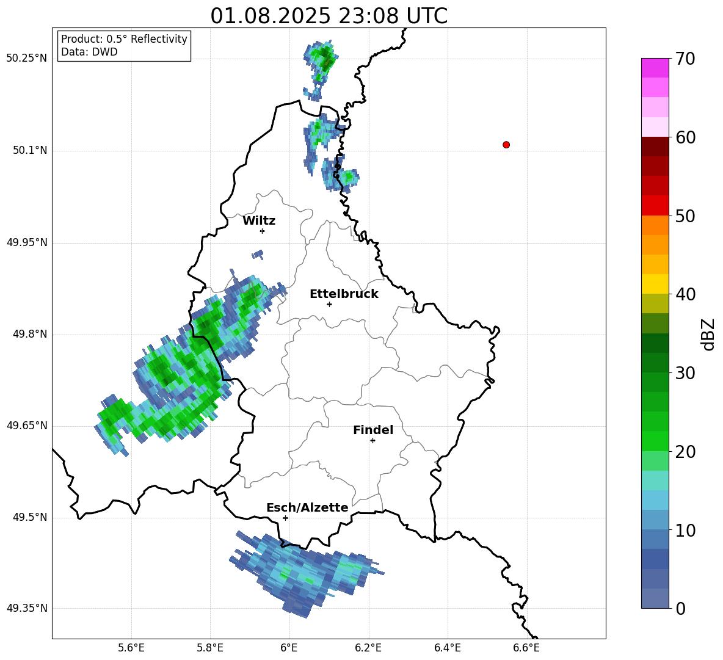Click the 6°E longitude label
The width and height of the screenshot is (723, 660).
coord(289,648)
